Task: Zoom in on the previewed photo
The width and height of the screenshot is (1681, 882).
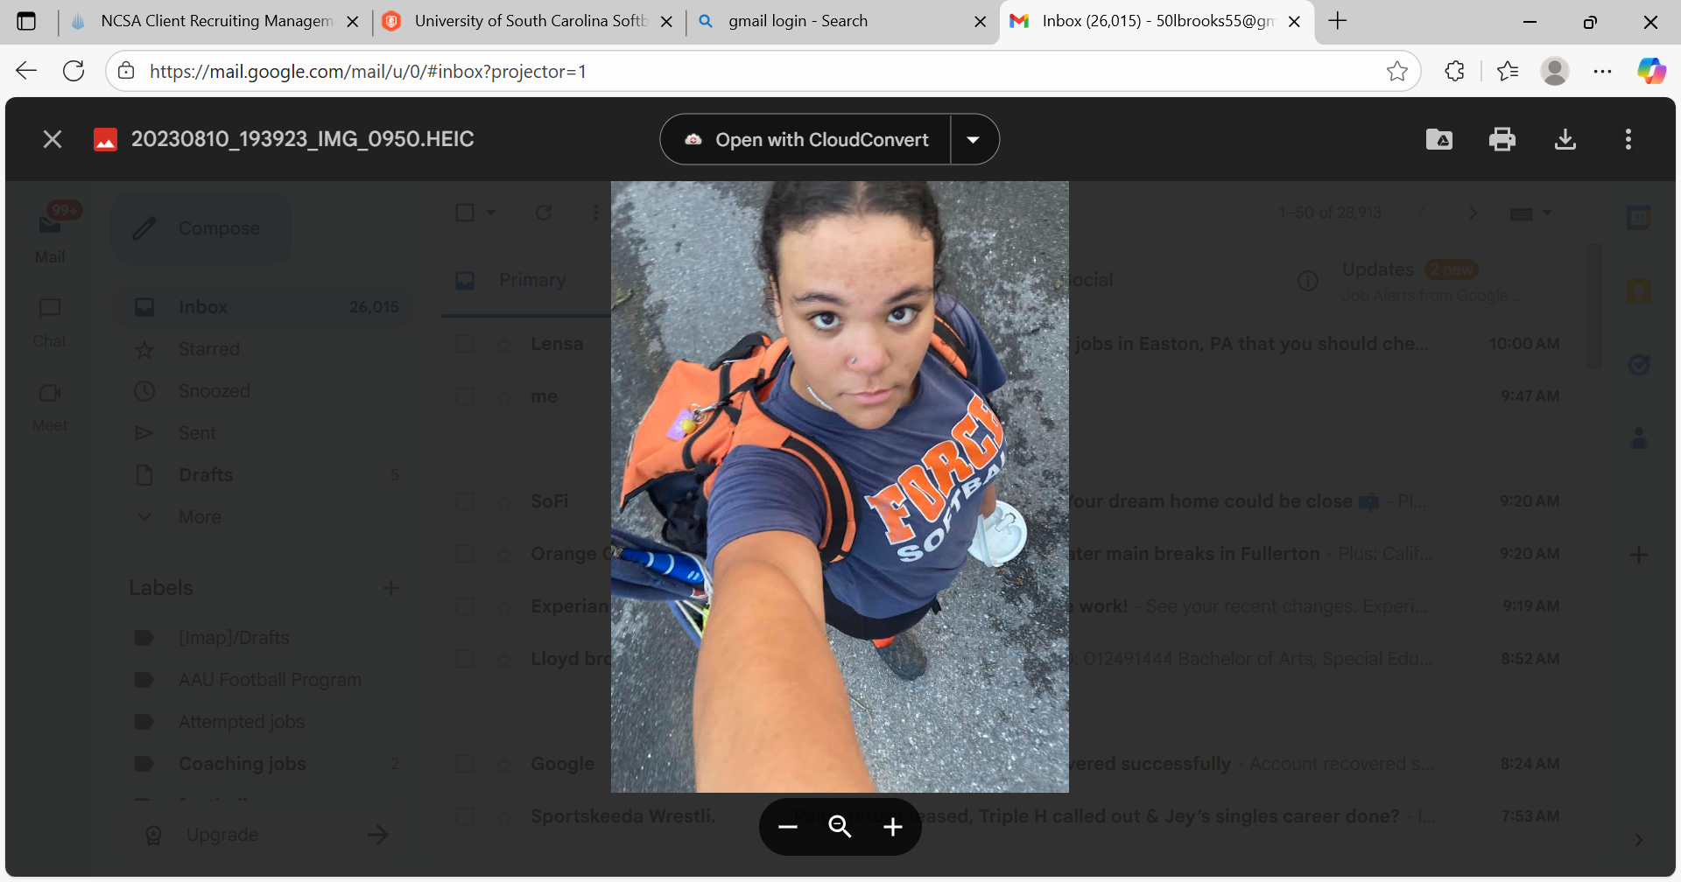Action: (893, 827)
